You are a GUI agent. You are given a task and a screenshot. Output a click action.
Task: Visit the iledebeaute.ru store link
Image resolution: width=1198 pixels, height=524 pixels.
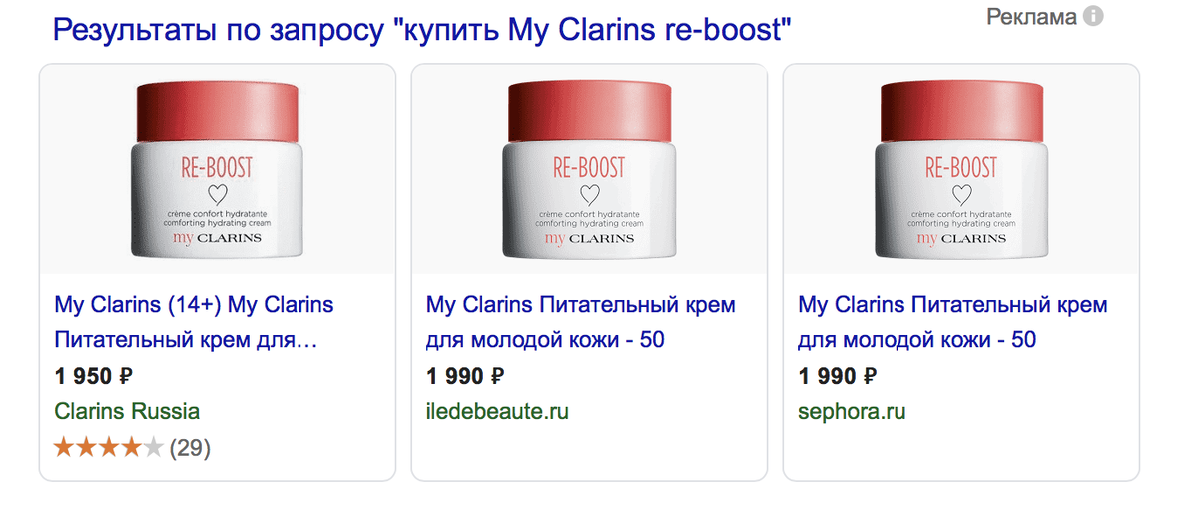[497, 411]
